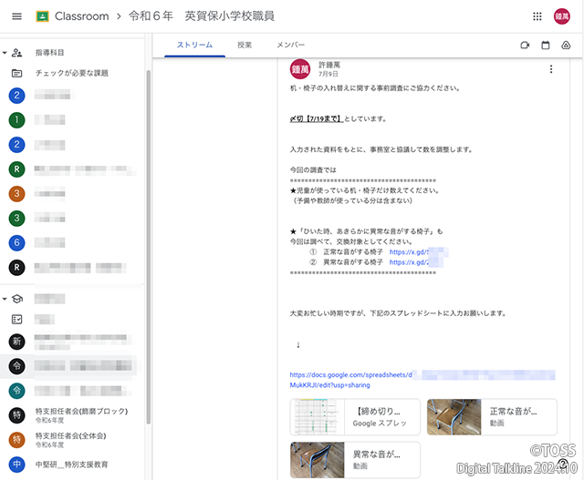Click the Google Classroom logo
This screenshot has height=480, width=584.
click(x=43, y=16)
